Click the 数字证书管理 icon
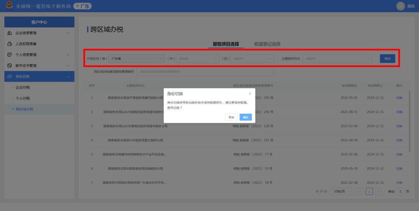The width and height of the screenshot is (419, 211). click(x=10, y=65)
